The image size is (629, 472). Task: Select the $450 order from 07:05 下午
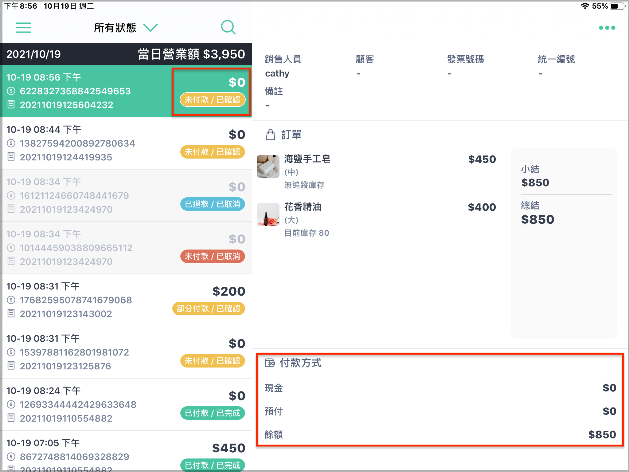(126, 451)
